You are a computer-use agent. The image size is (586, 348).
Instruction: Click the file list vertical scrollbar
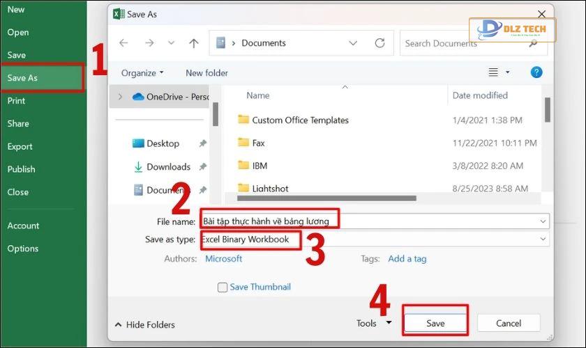(x=548, y=110)
